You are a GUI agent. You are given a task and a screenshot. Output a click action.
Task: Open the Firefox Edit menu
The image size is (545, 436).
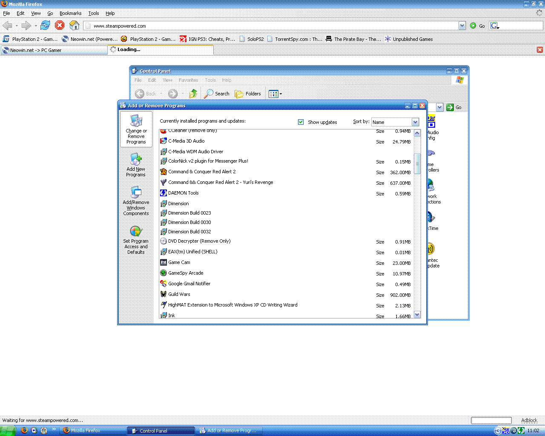pos(20,13)
